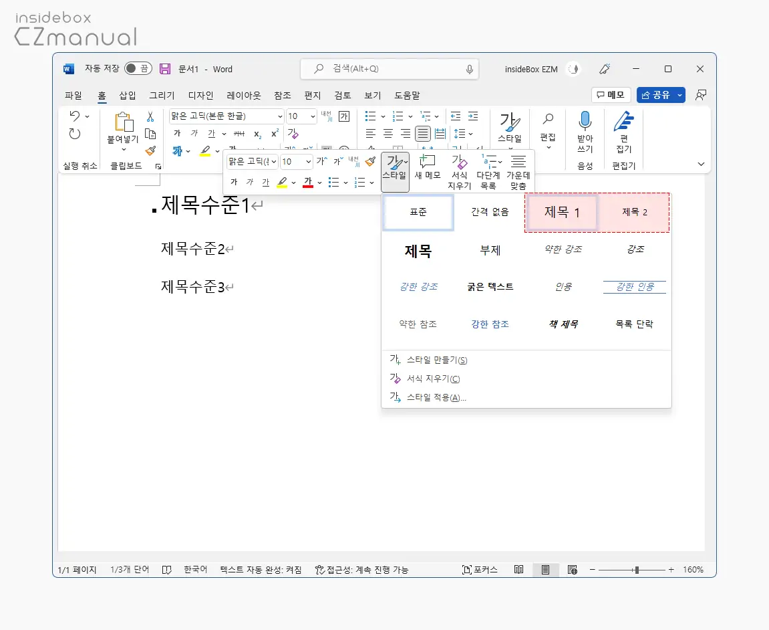
Task: Click ribbon Format Painter brush icon
Action: (x=150, y=150)
